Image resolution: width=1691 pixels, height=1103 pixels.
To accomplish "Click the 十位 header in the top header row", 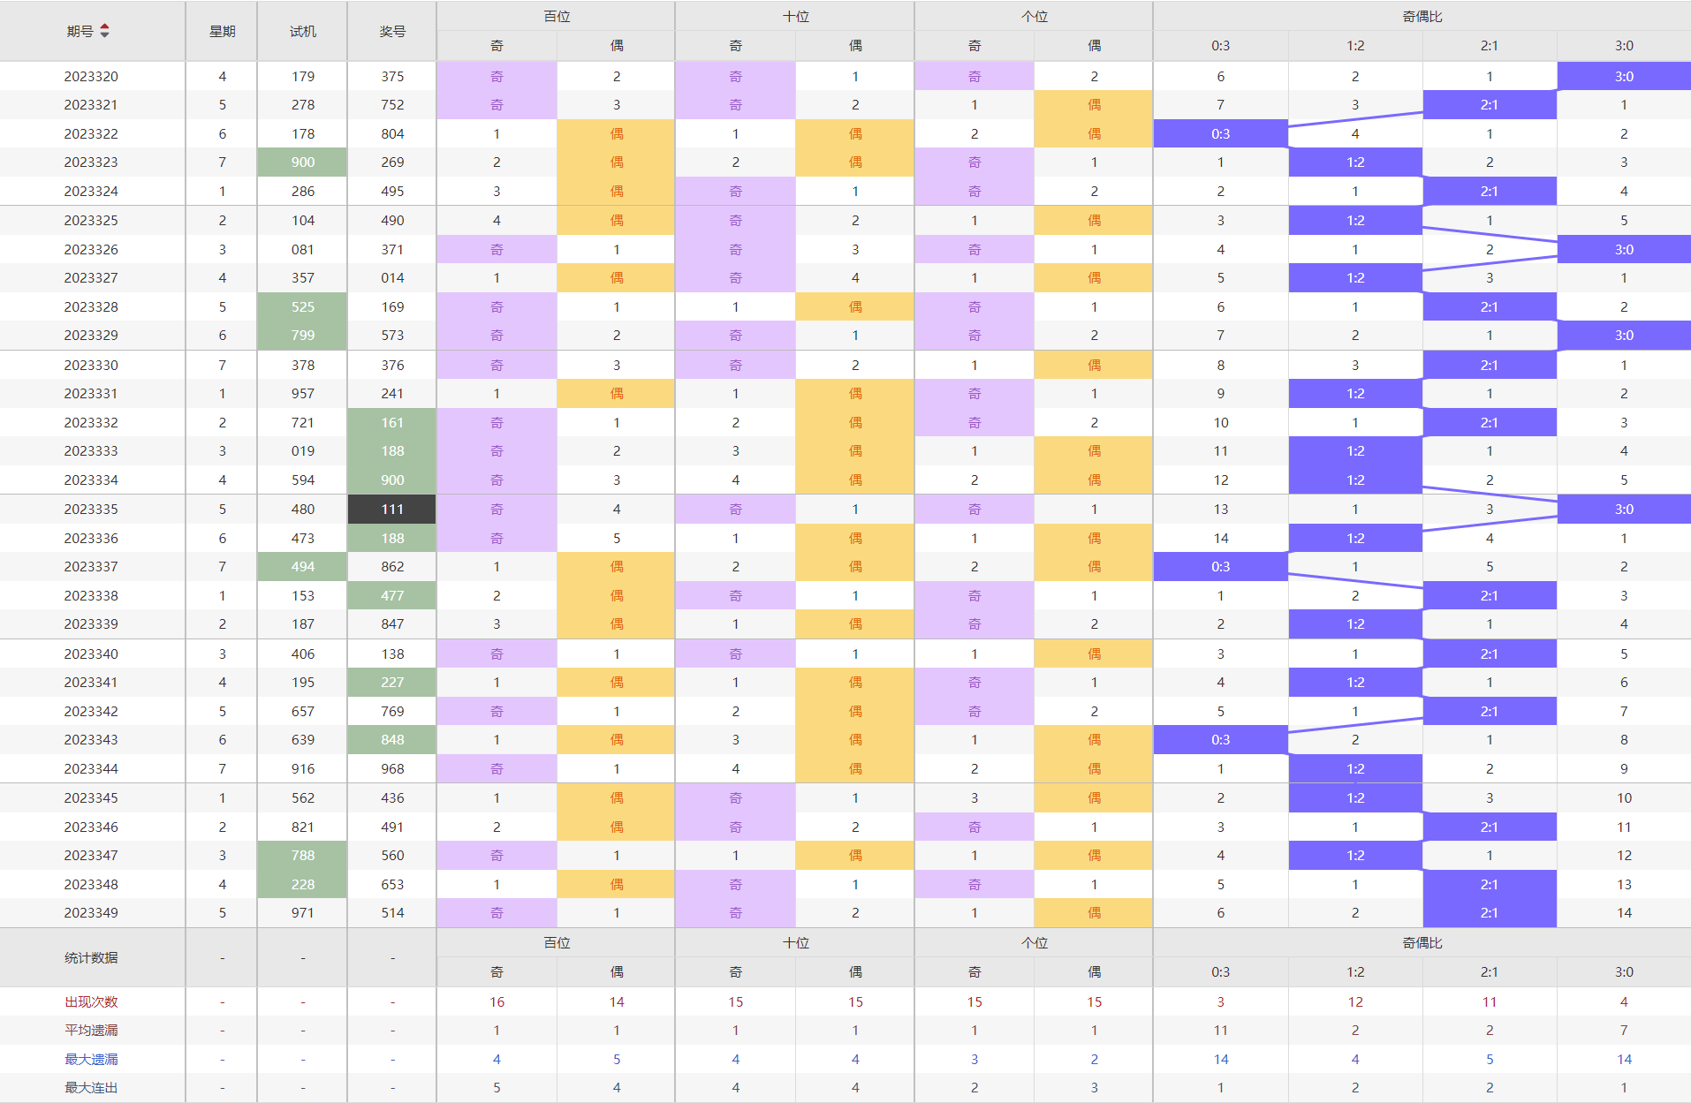I will 795,16.
